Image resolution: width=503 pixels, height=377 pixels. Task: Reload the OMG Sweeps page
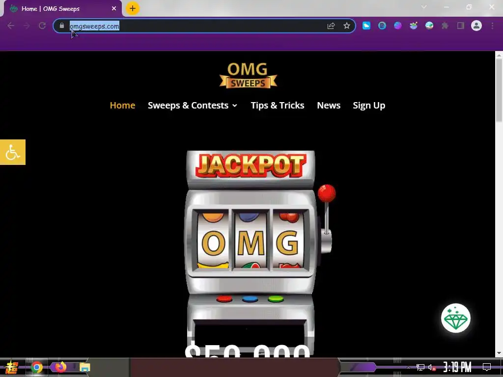coord(42,26)
